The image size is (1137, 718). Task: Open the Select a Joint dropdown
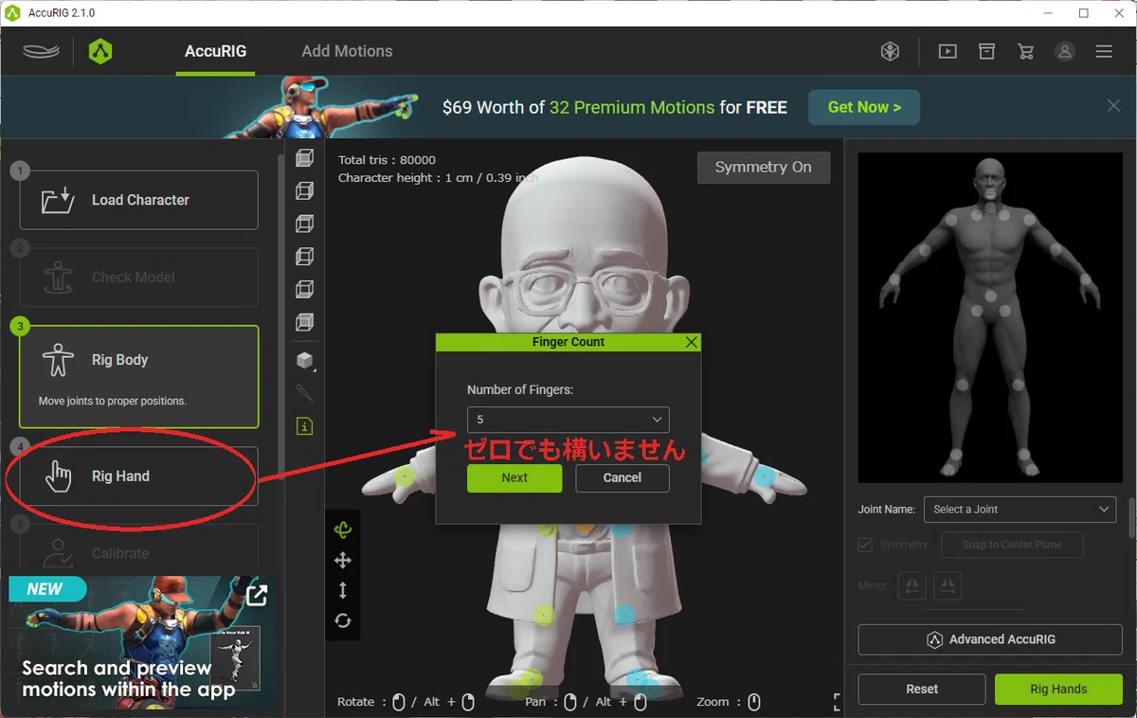coord(1020,509)
